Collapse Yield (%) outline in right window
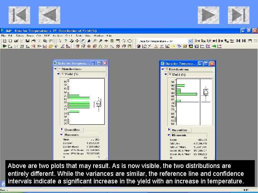 166,74
